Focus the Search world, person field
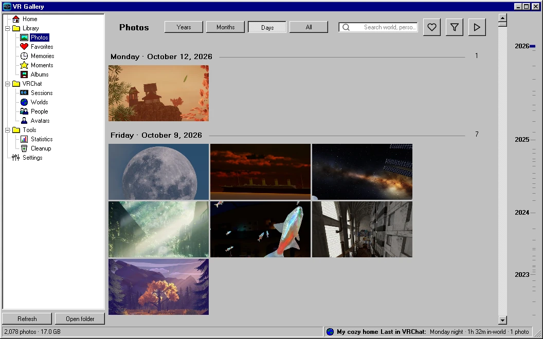Image resolution: width=543 pixels, height=339 pixels. [378, 27]
